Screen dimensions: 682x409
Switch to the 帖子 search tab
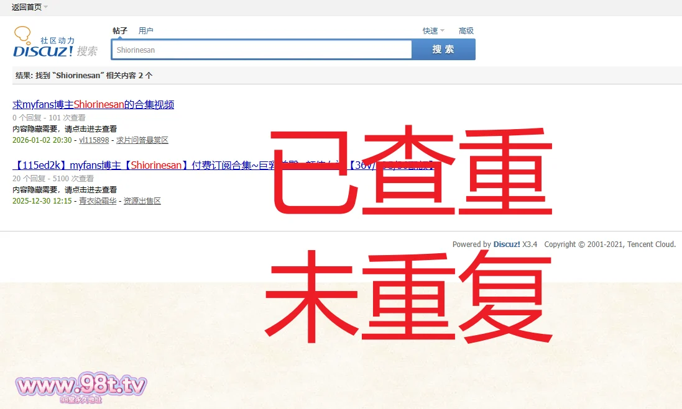[x=120, y=31]
